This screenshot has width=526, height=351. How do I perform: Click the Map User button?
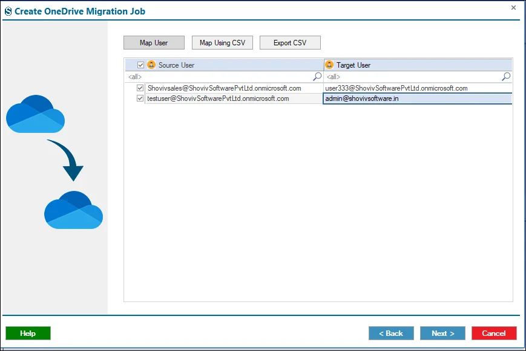pyautogui.click(x=154, y=42)
